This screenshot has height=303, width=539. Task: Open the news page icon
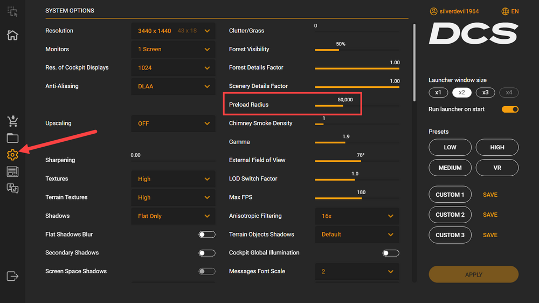pyautogui.click(x=12, y=171)
